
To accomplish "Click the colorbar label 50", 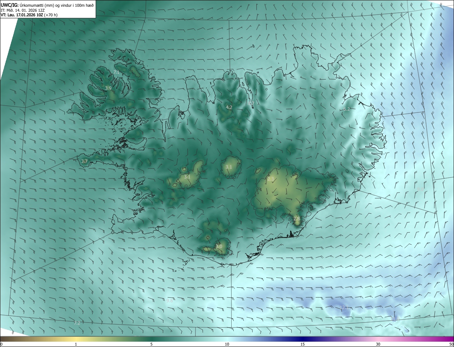I will [451, 344].
